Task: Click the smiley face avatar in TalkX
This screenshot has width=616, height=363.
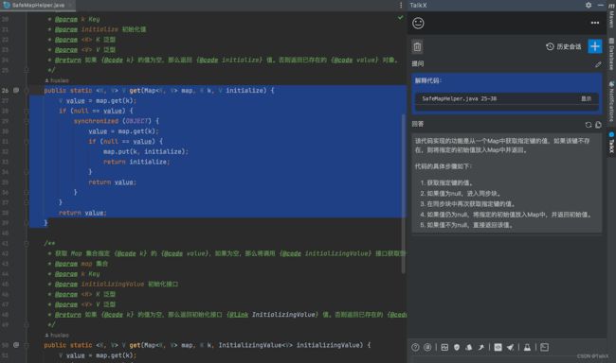Action: [418, 23]
